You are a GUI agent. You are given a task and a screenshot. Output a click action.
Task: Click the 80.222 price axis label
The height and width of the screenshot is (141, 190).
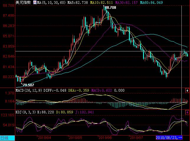click(9, 77)
